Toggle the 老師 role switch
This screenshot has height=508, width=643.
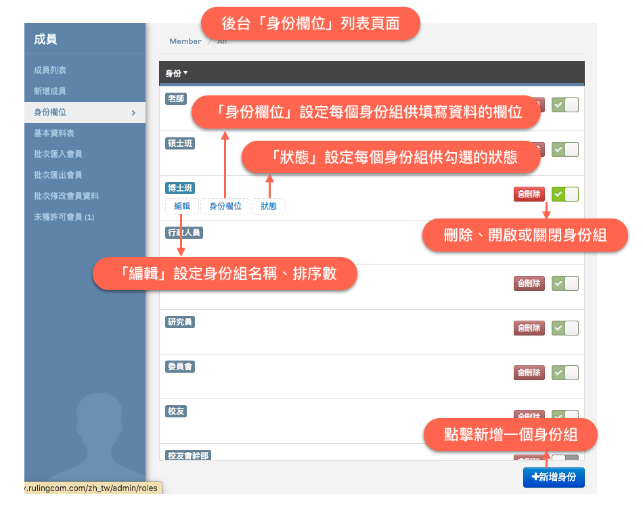564,105
